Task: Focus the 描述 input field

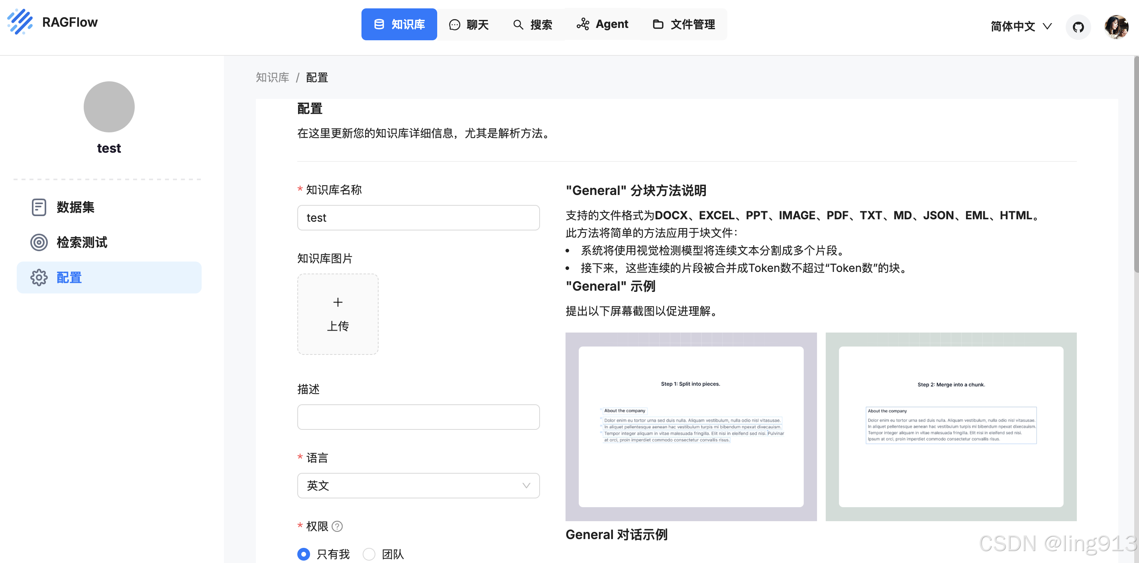Action: point(418,417)
